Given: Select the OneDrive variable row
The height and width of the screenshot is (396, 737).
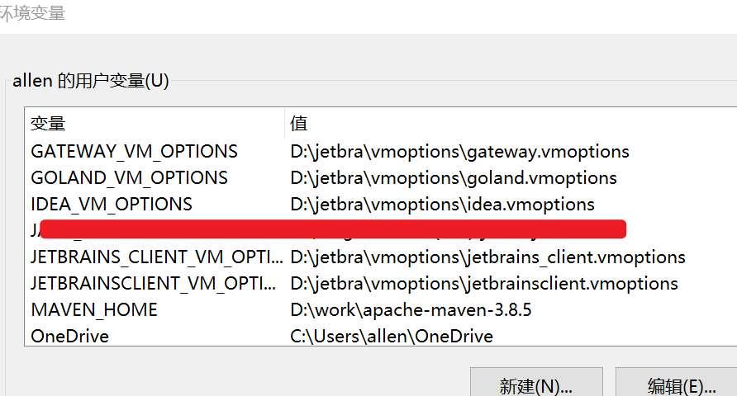Looking at the screenshot, I should point(69,336).
